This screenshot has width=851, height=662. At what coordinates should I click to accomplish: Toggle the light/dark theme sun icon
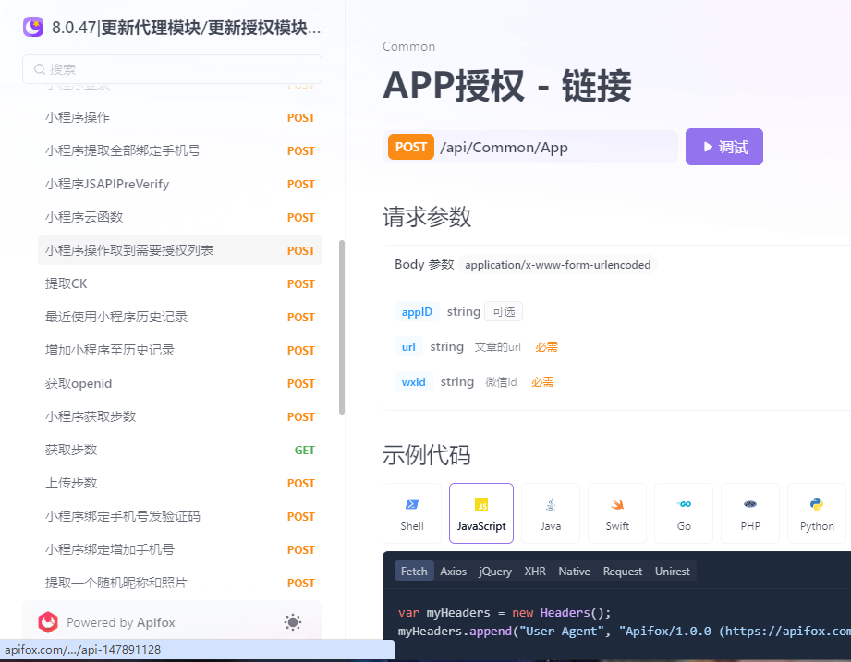click(293, 622)
